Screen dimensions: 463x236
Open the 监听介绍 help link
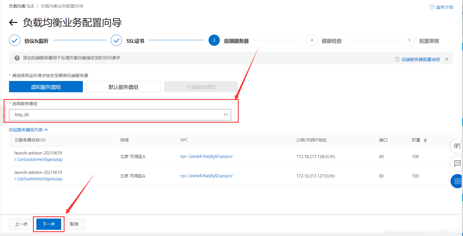point(444,7)
